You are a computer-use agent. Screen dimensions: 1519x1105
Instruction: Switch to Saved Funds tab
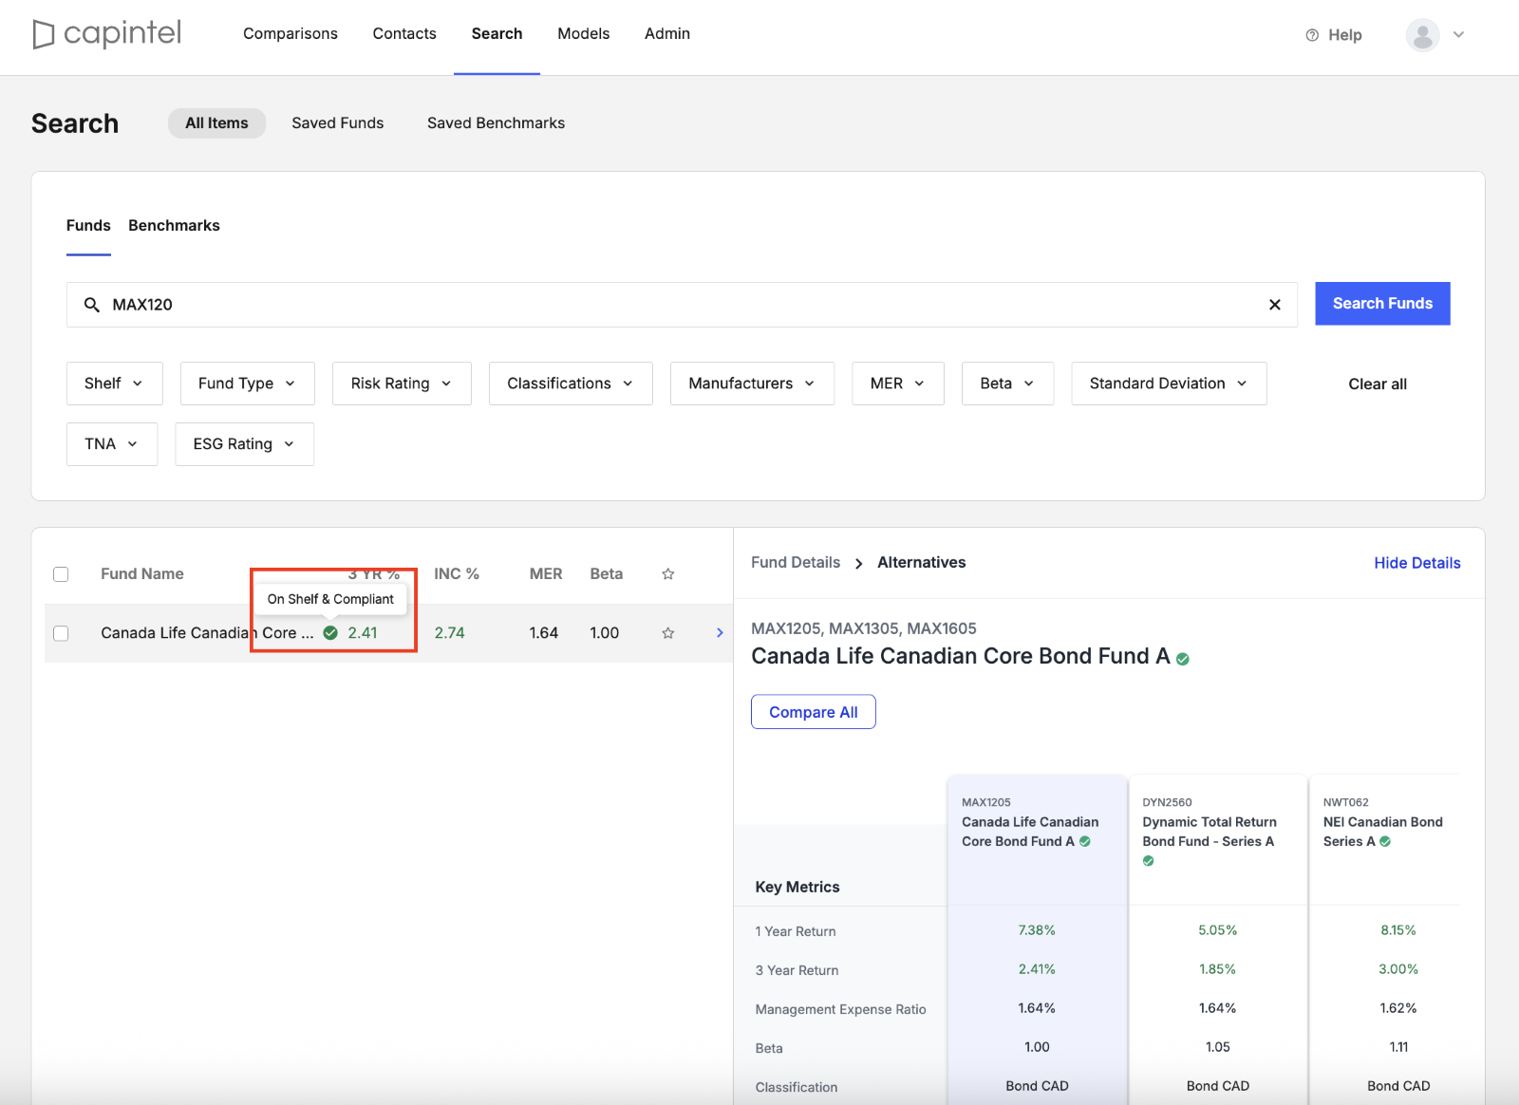338,123
